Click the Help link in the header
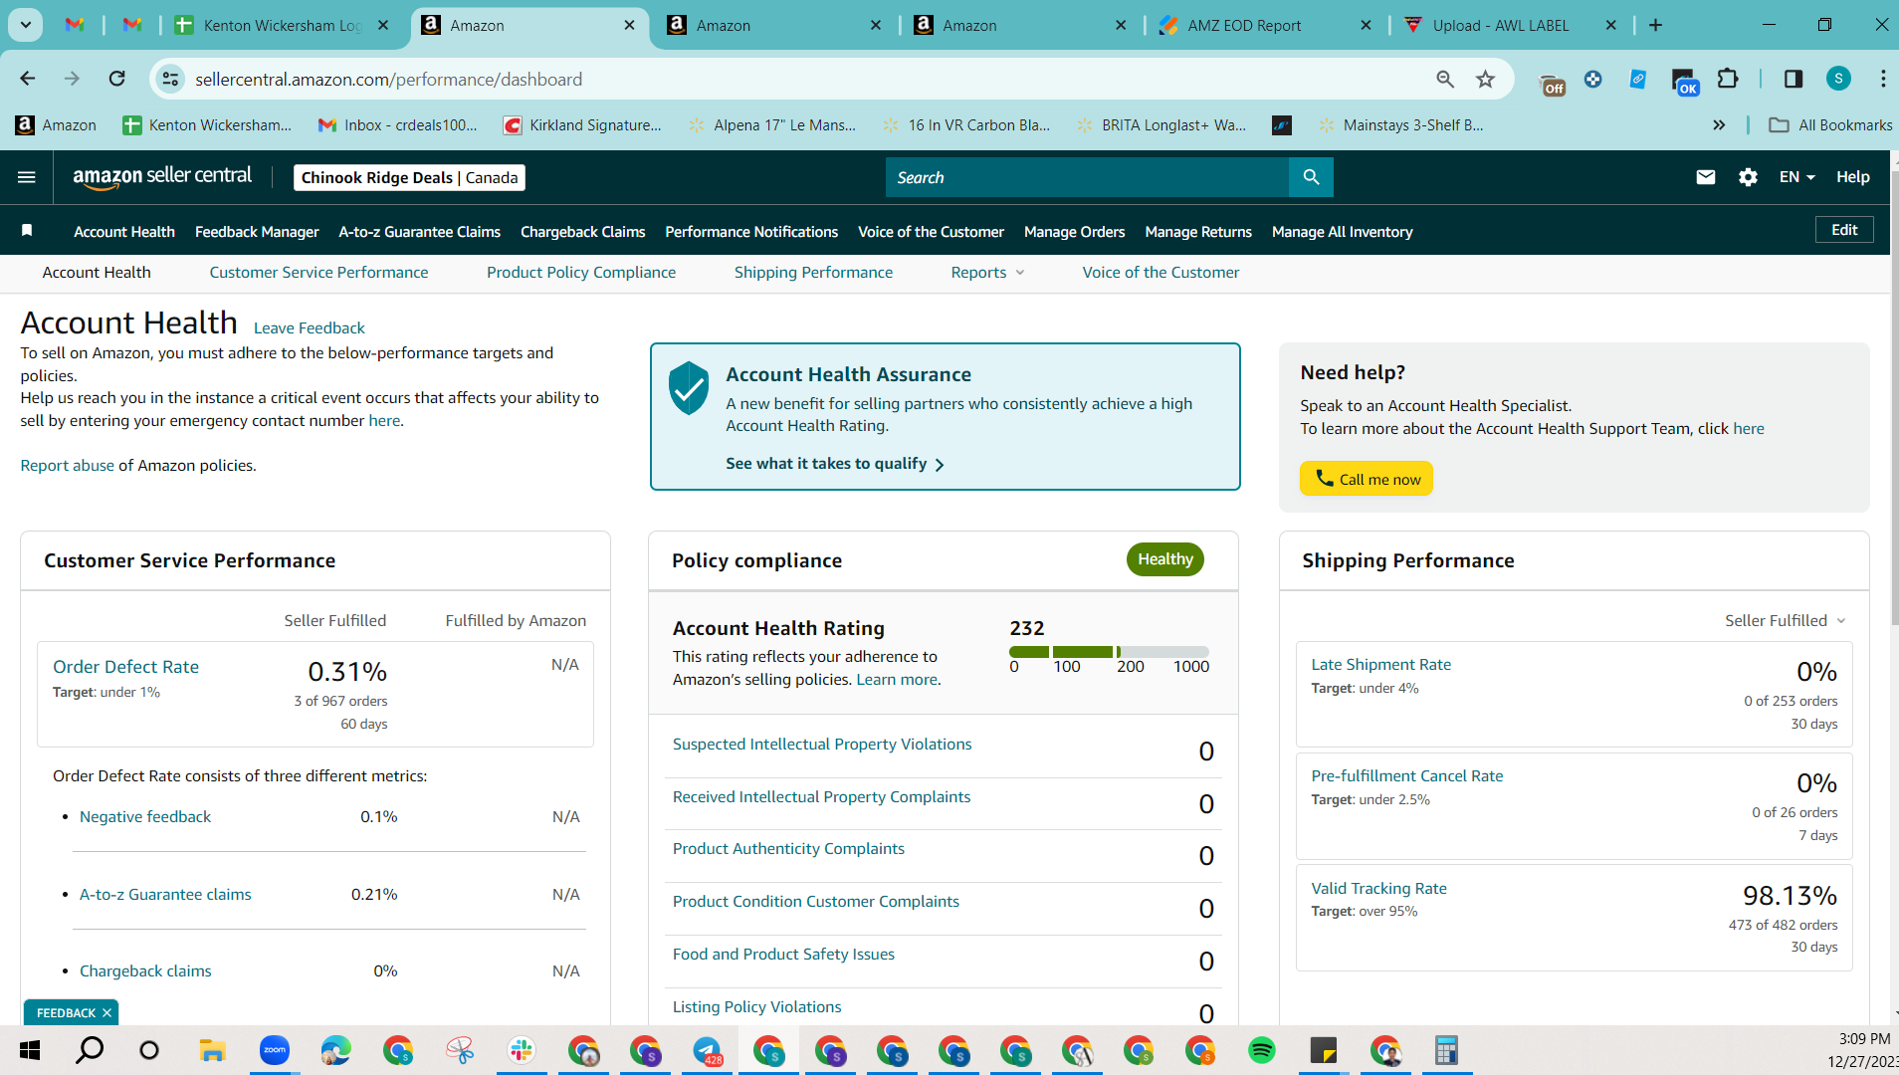The height and width of the screenshot is (1075, 1899). [x=1852, y=177]
